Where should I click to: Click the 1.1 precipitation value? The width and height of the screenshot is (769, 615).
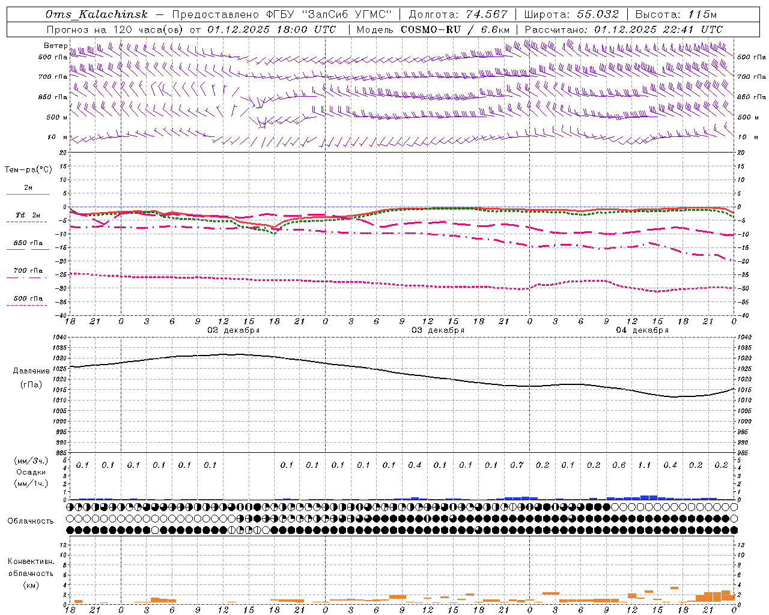644,465
